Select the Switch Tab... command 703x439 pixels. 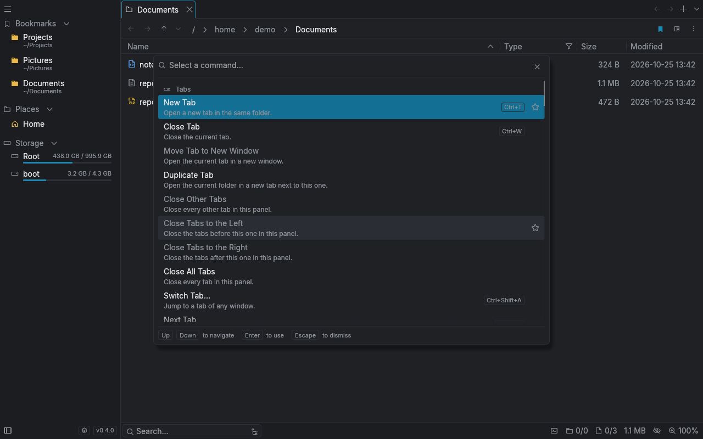[351, 300]
